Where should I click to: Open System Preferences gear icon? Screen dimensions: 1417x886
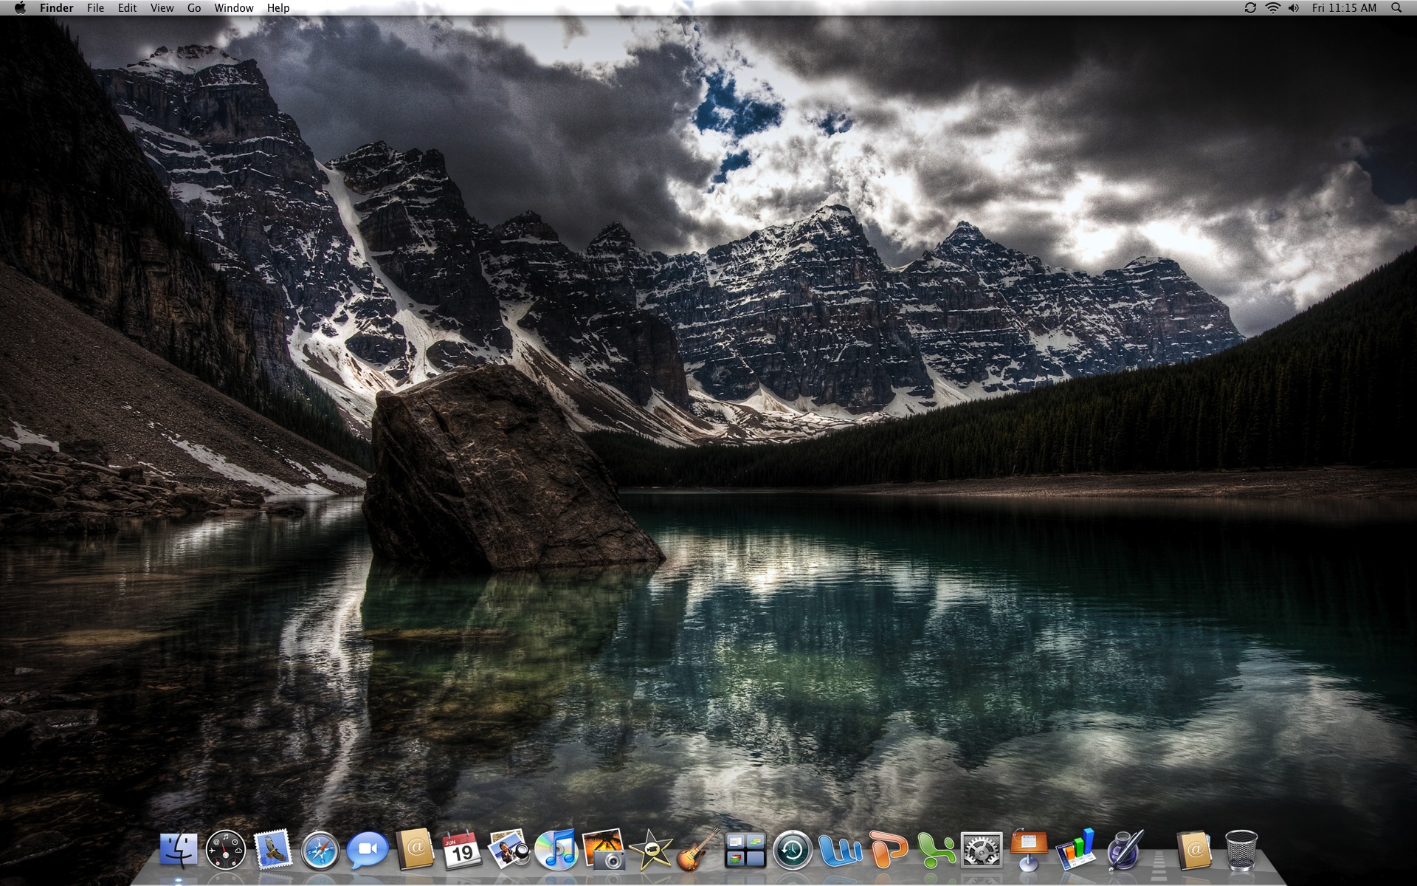tap(982, 851)
